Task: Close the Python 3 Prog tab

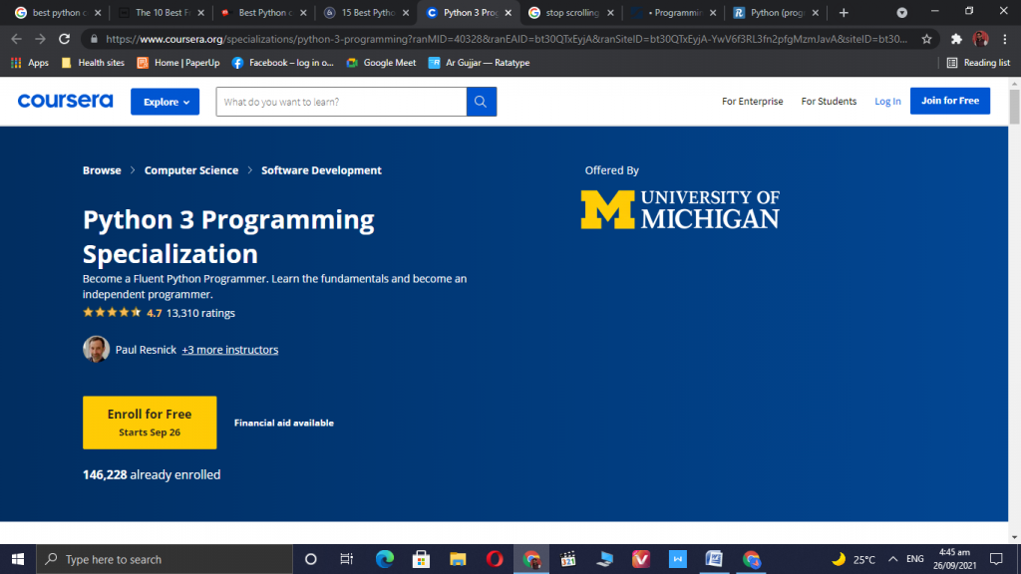Action: click(x=508, y=12)
